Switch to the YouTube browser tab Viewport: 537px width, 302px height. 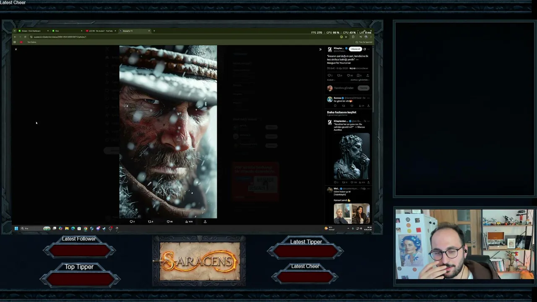point(101,31)
